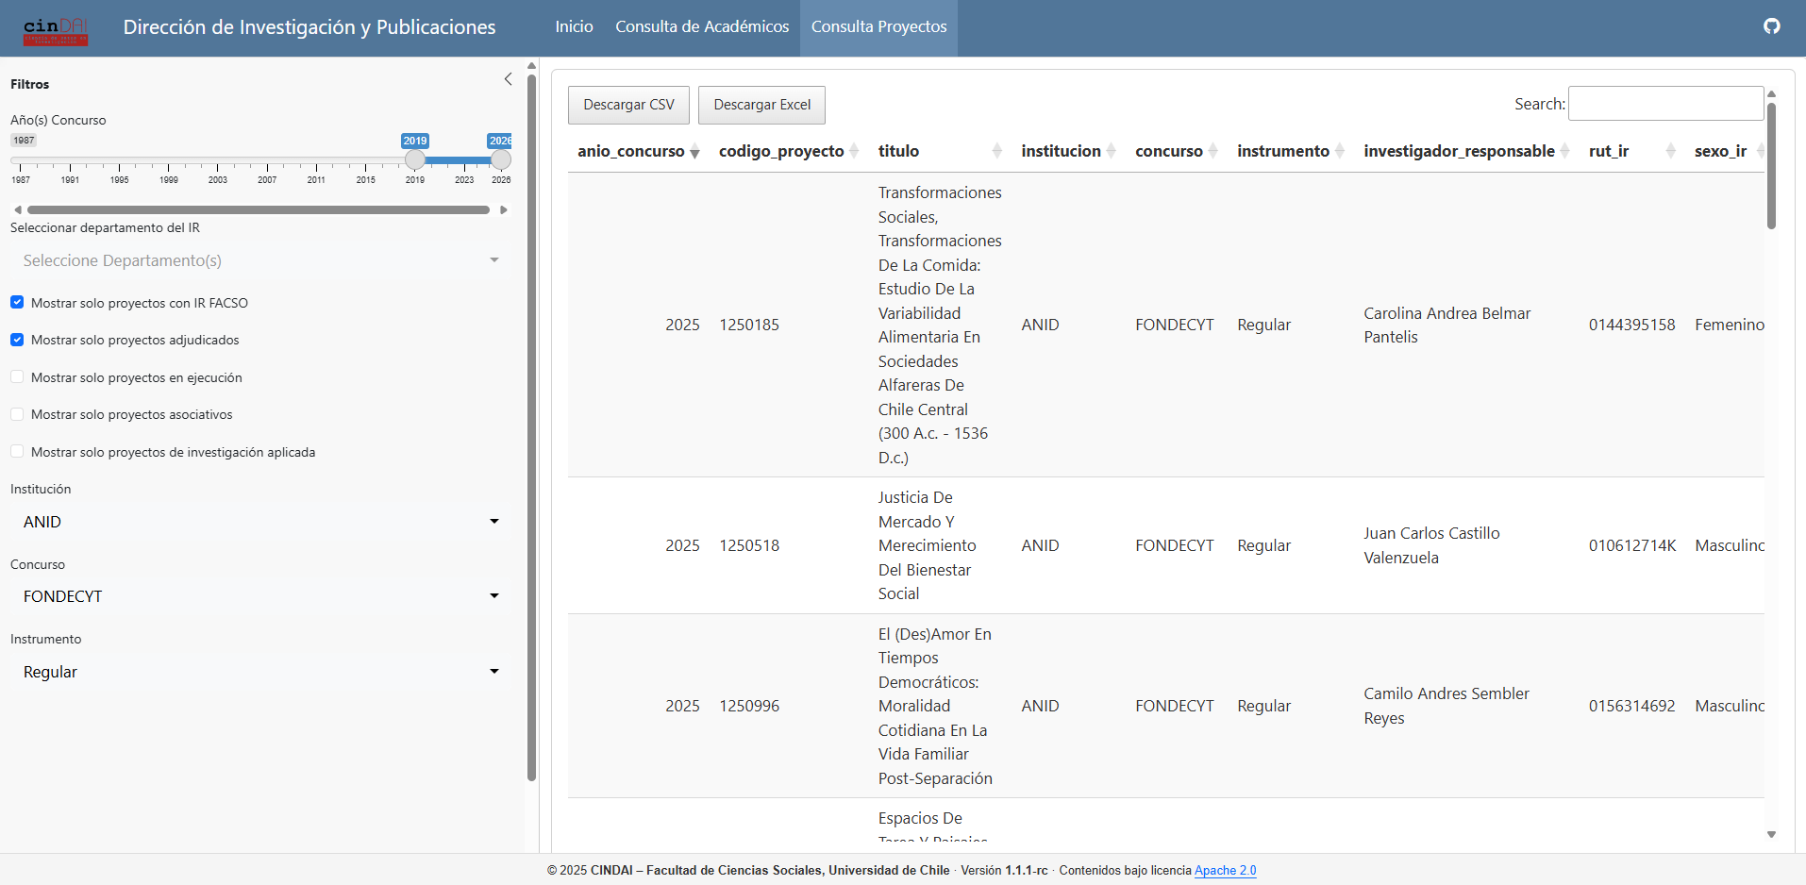Sort table by codigo_proyecto sort icon
Viewport: 1806px width, 885px height.
[854, 151]
